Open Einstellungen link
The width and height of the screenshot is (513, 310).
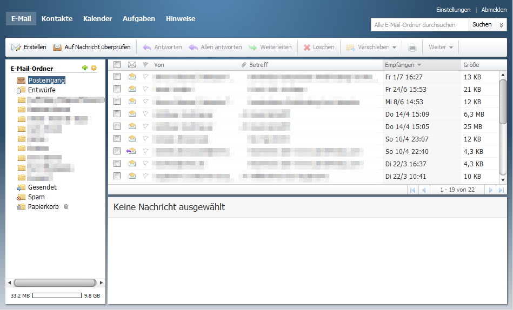(x=453, y=10)
